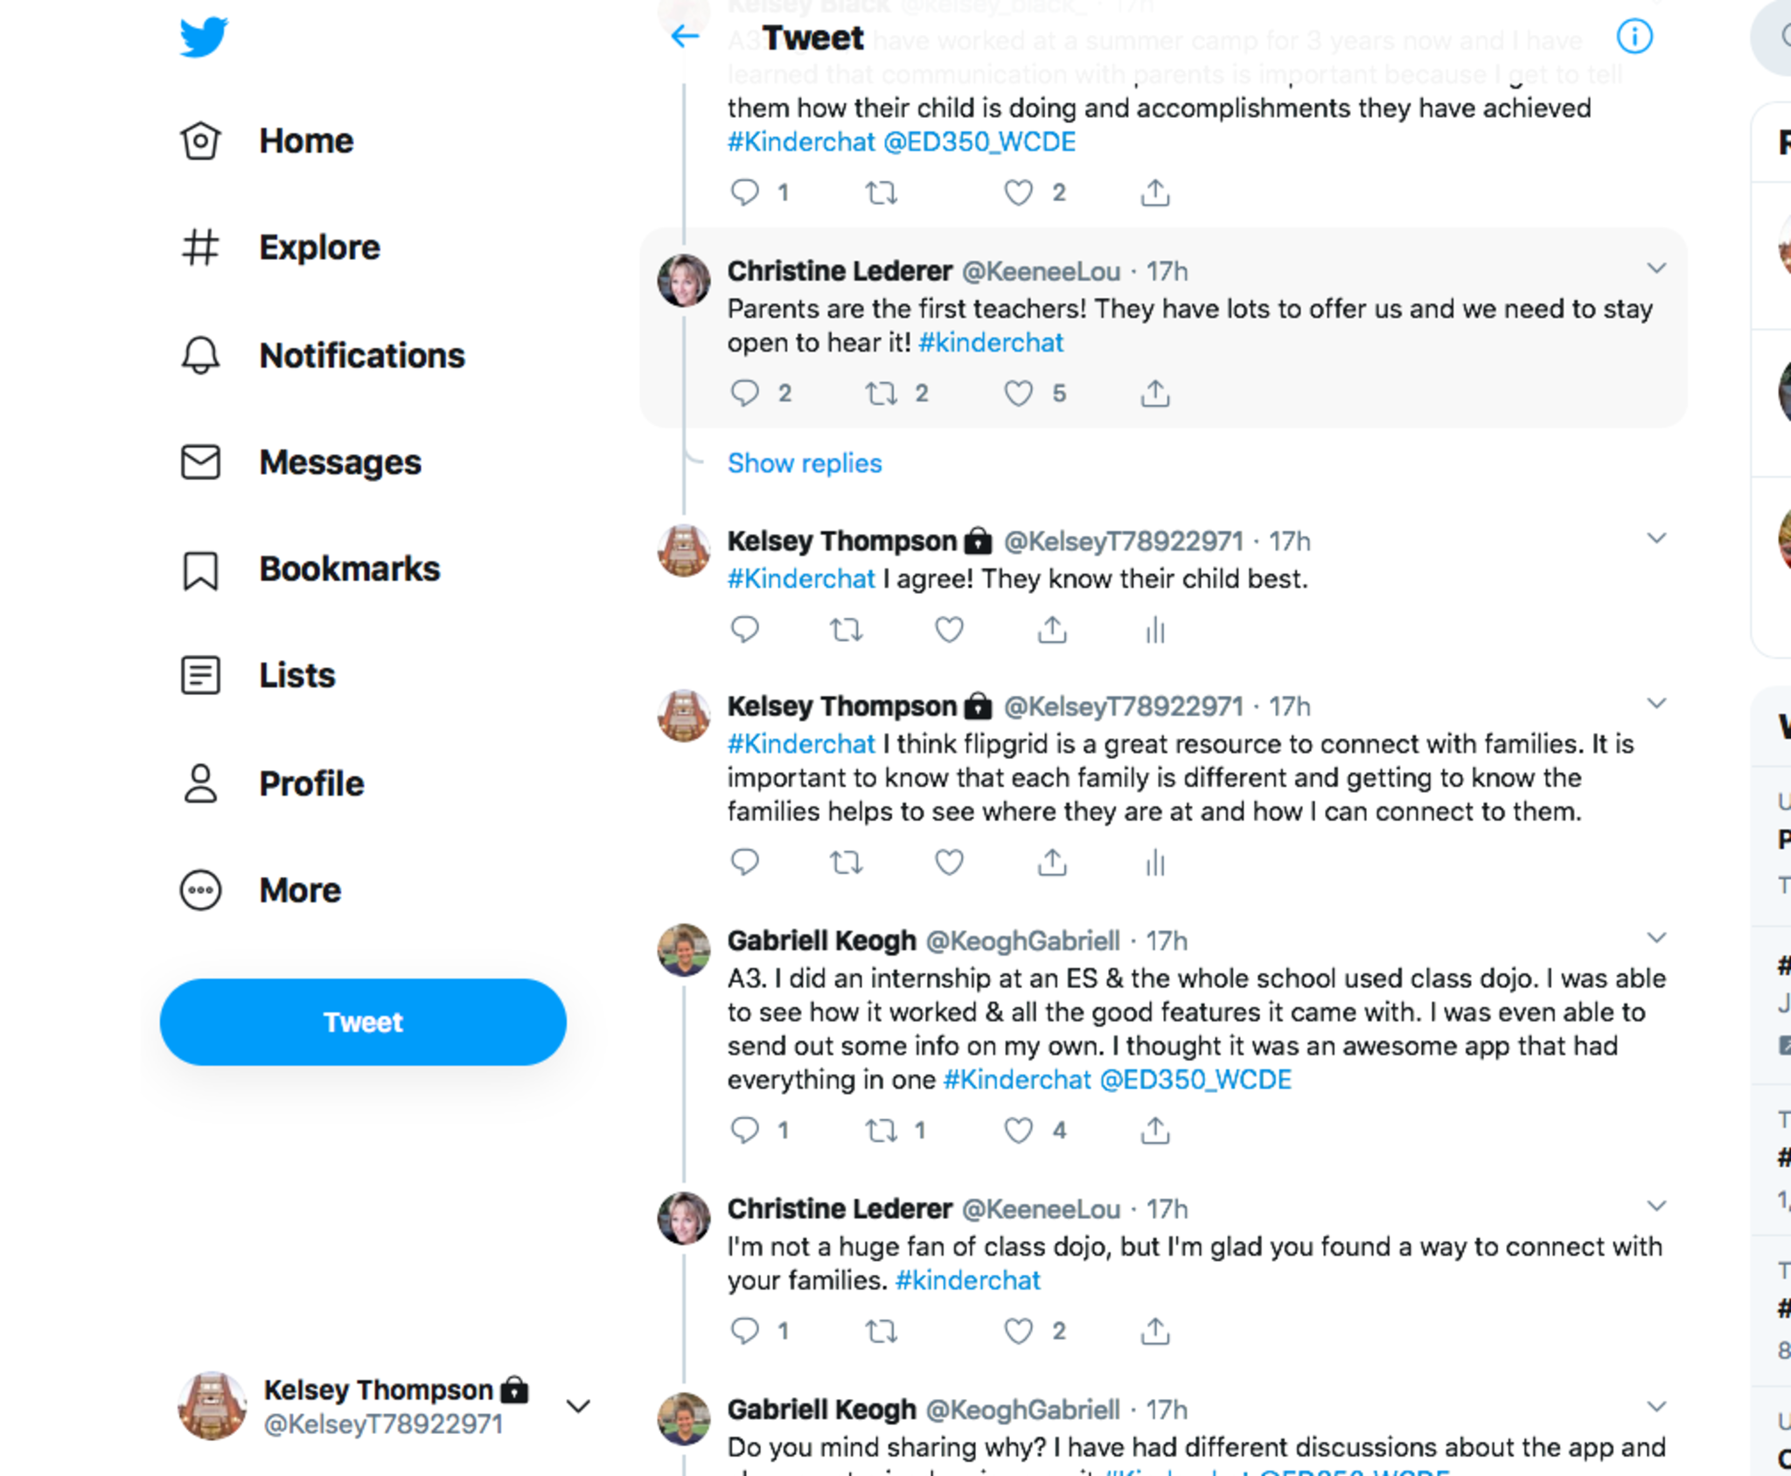The width and height of the screenshot is (1791, 1476).
Task: Click the Twitter bird logo
Action: (204, 37)
